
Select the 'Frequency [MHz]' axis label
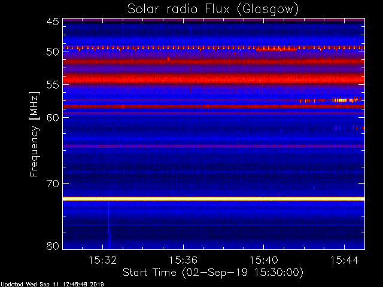tap(34, 134)
